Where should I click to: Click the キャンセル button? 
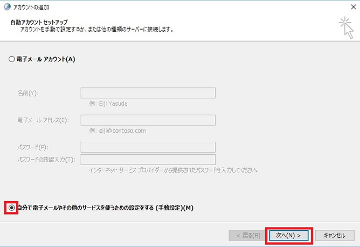[335, 236]
